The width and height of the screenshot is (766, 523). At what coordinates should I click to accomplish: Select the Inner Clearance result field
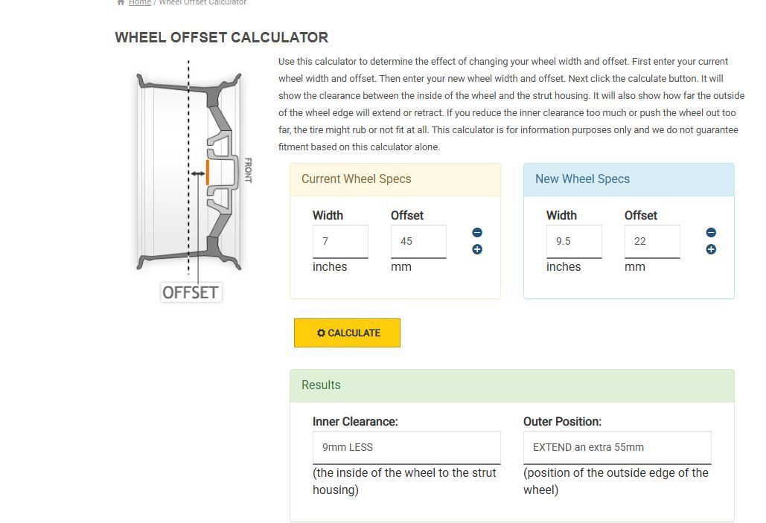(406, 447)
